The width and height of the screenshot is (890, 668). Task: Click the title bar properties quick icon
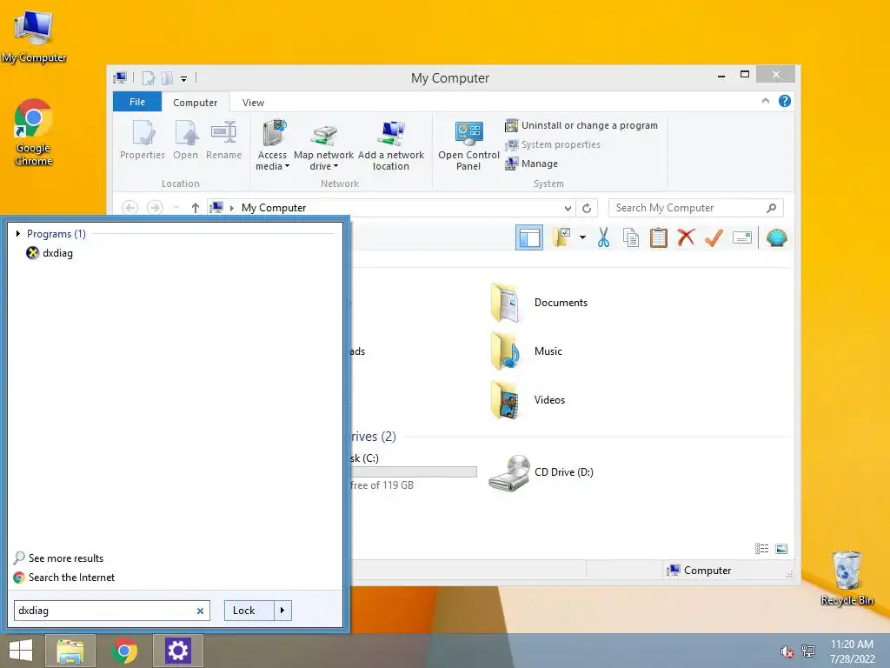pyautogui.click(x=148, y=78)
